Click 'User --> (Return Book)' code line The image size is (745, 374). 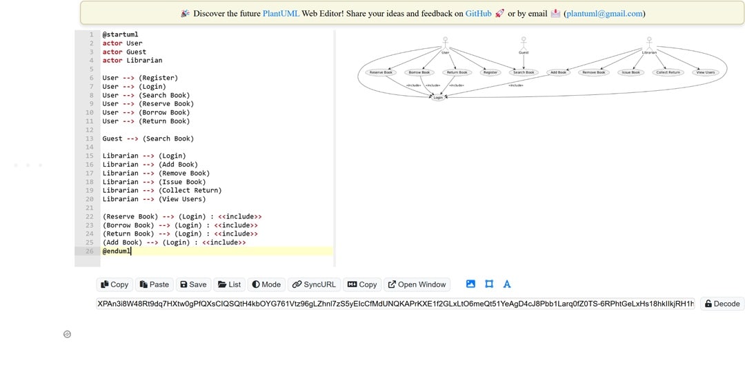point(146,121)
